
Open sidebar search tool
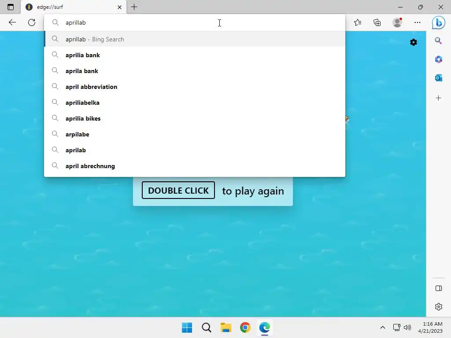(x=438, y=41)
